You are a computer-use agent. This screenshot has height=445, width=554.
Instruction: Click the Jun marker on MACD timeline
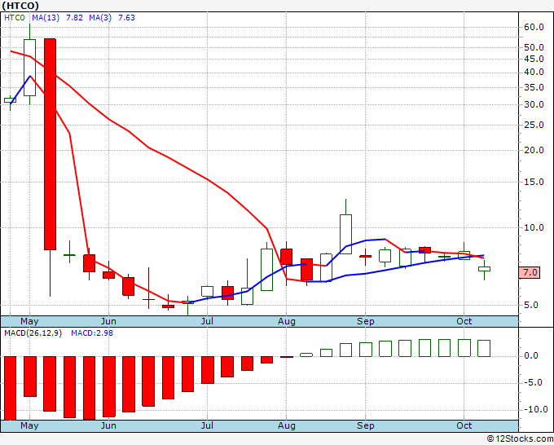tap(108, 425)
